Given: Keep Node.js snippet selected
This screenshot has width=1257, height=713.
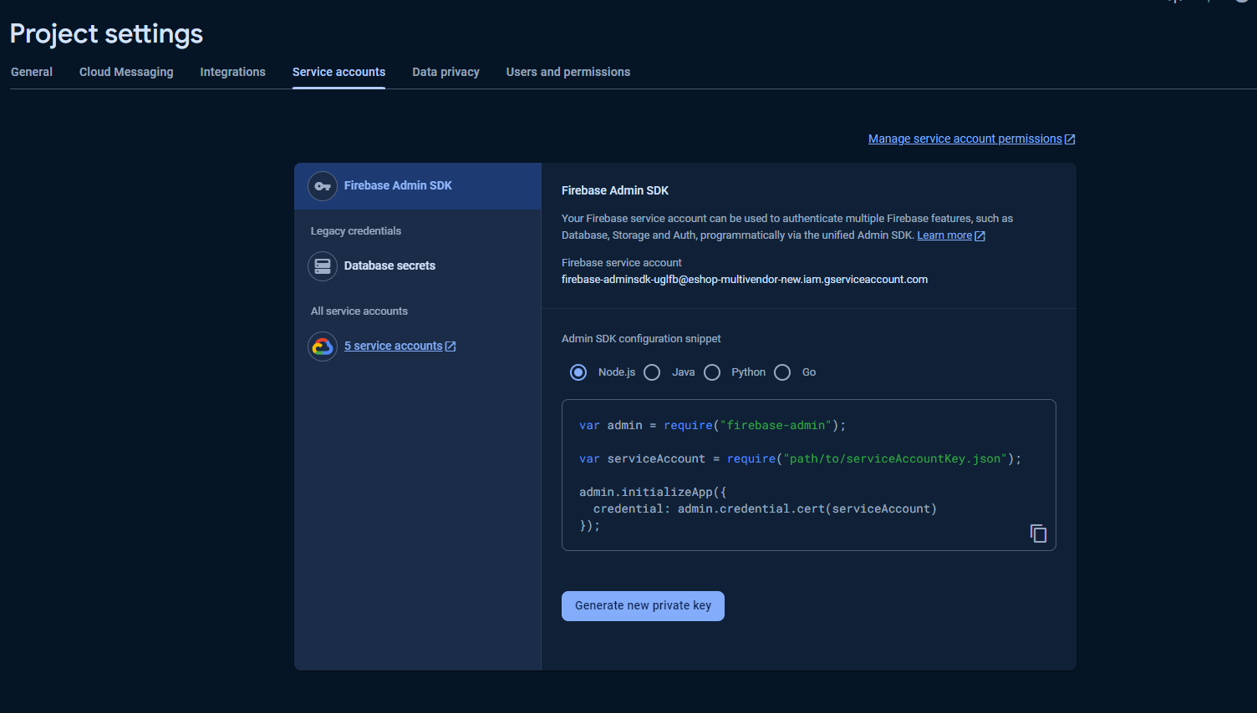Looking at the screenshot, I should [578, 372].
